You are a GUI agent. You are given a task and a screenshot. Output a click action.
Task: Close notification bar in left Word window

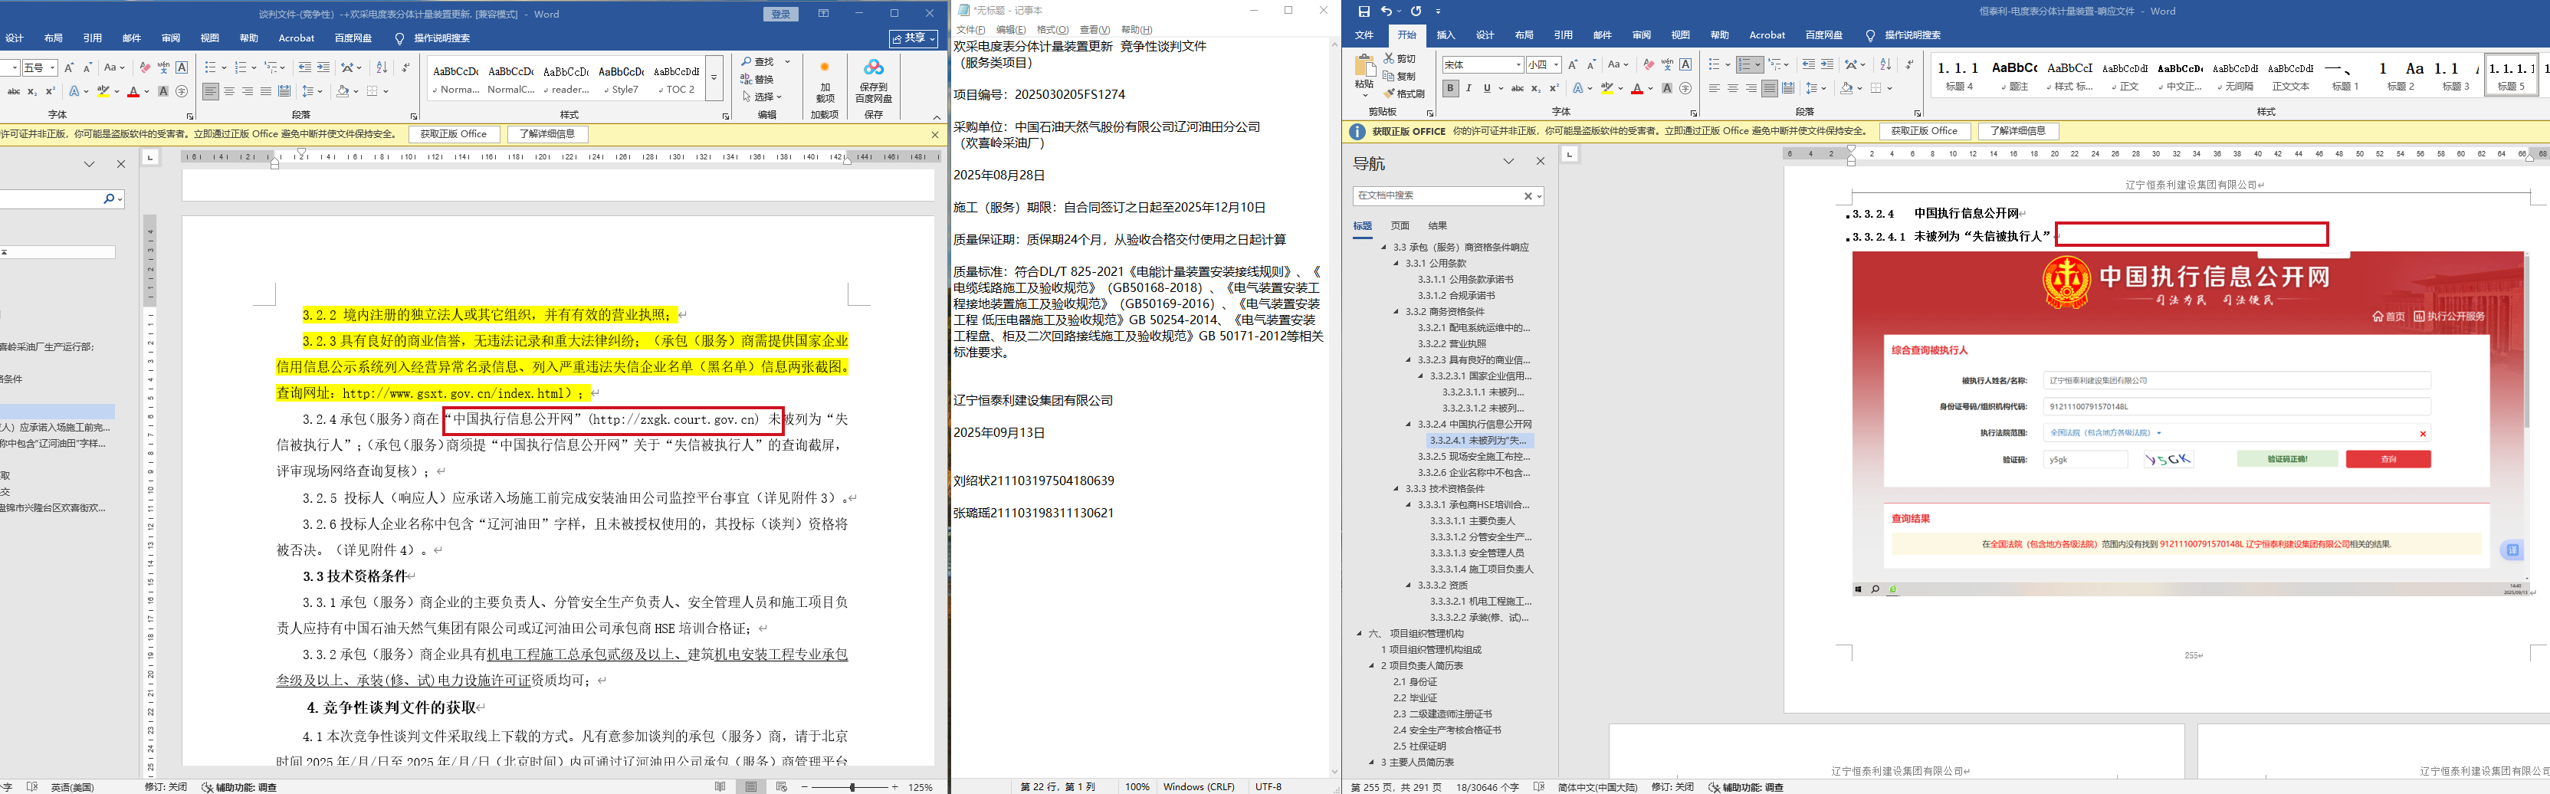[934, 135]
